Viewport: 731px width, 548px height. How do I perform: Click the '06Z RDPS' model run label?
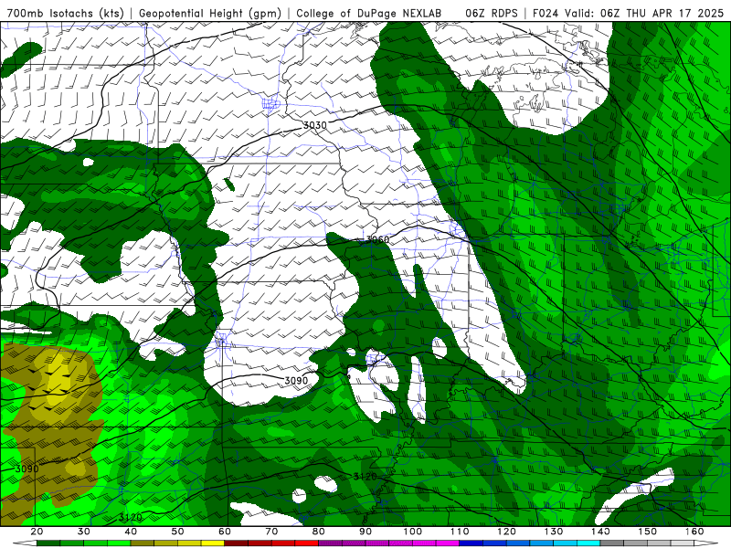492,13
